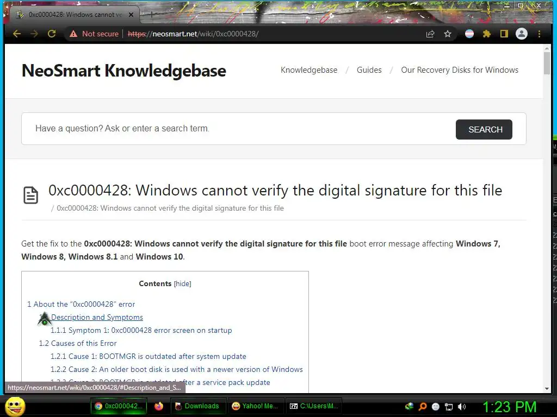
Task: Open Firefox from the taskbar
Action: (x=159, y=406)
